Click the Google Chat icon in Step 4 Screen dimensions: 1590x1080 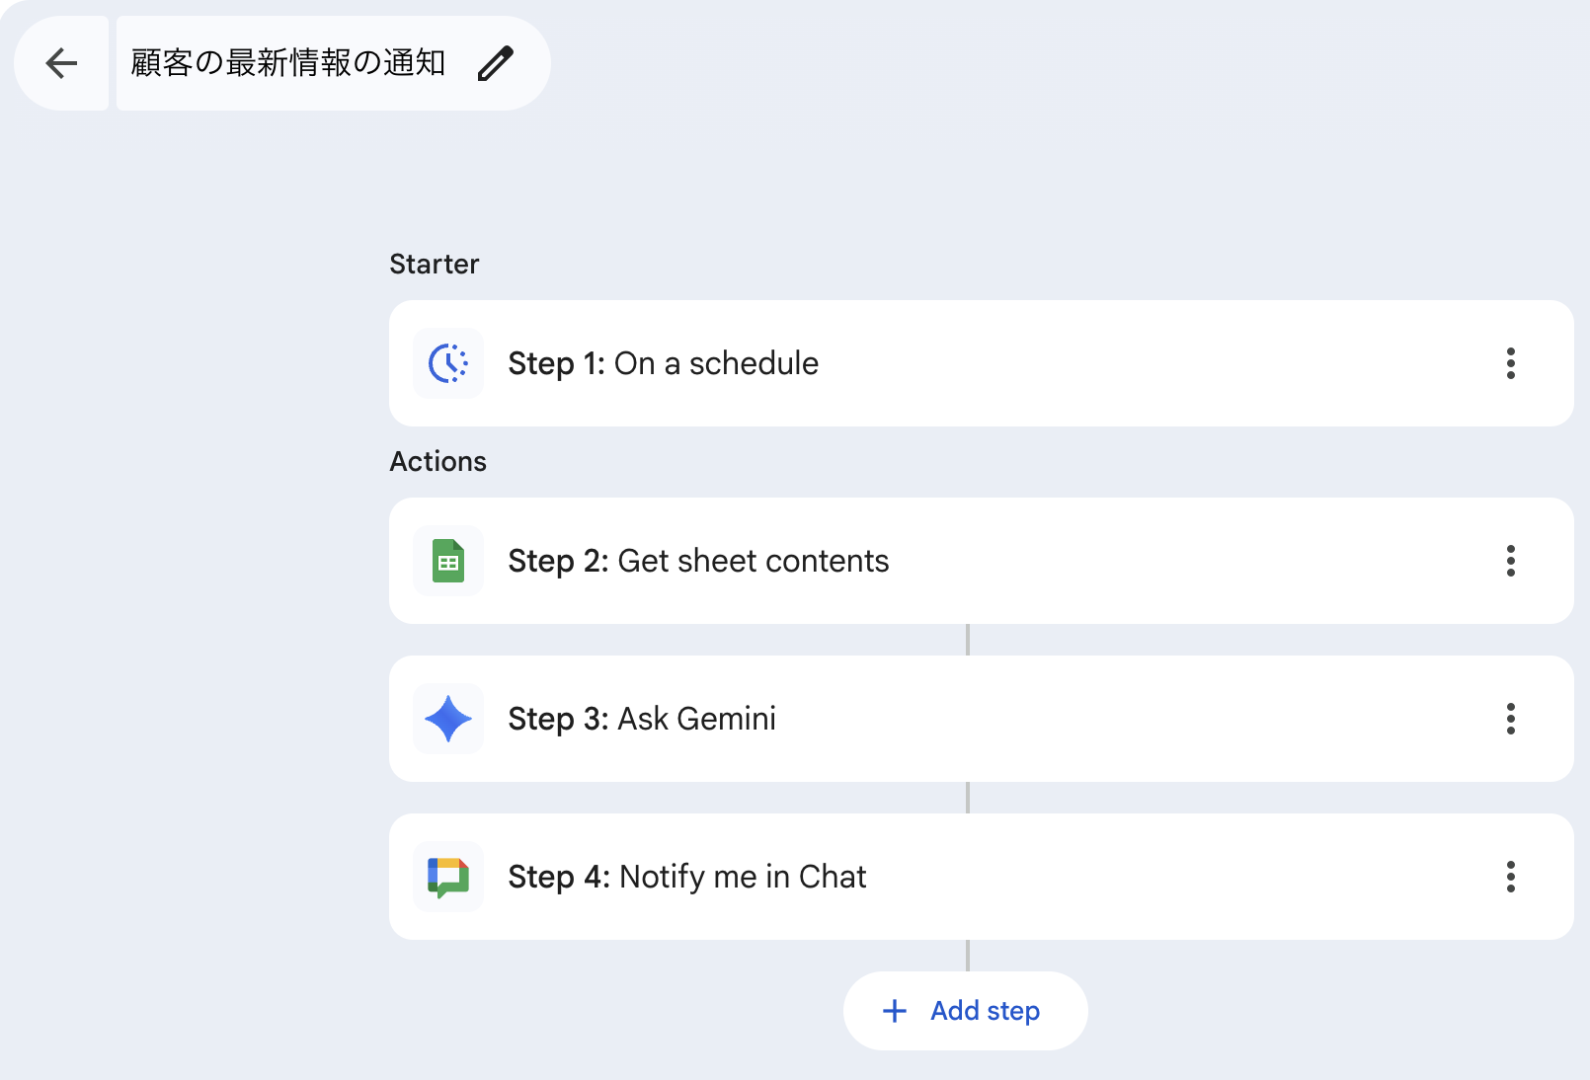tap(448, 877)
